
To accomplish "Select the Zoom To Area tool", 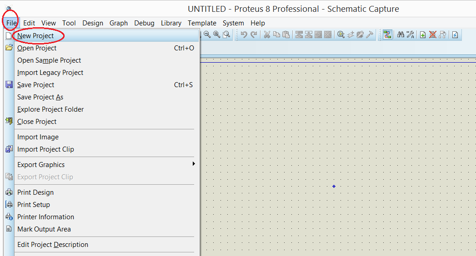I will click(x=226, y=34).
